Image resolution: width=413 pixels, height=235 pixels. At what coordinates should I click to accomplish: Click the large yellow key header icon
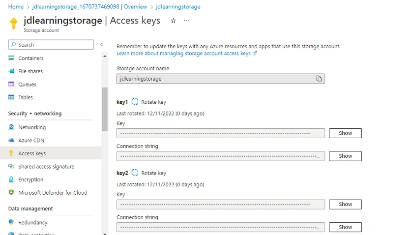(14, 23)
